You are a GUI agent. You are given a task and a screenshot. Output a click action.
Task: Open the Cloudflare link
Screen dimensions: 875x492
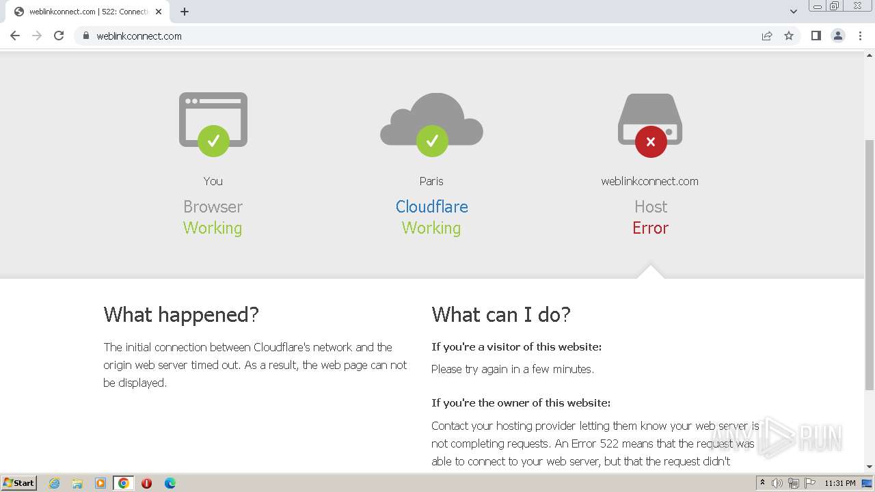[432, 206]
